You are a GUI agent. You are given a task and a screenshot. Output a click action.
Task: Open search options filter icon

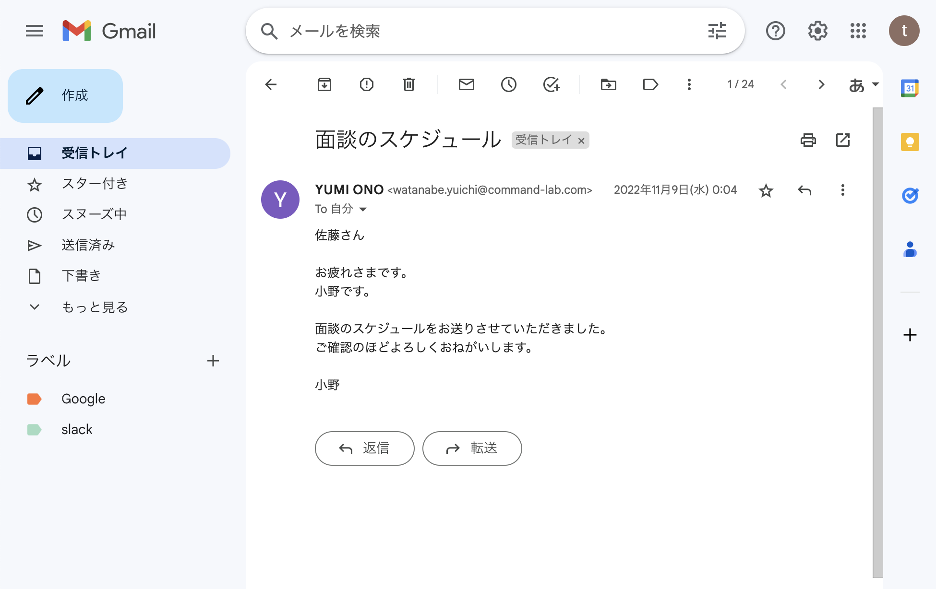[x=717, y=31]
